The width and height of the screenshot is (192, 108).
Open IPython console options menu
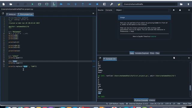189,58
